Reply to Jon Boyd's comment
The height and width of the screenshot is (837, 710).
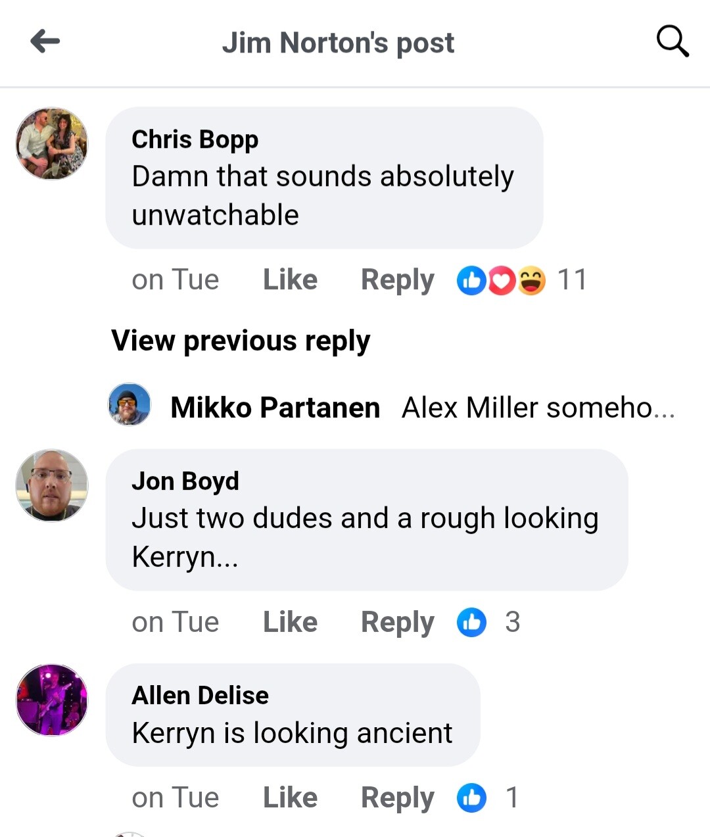(x=398, y=623)
